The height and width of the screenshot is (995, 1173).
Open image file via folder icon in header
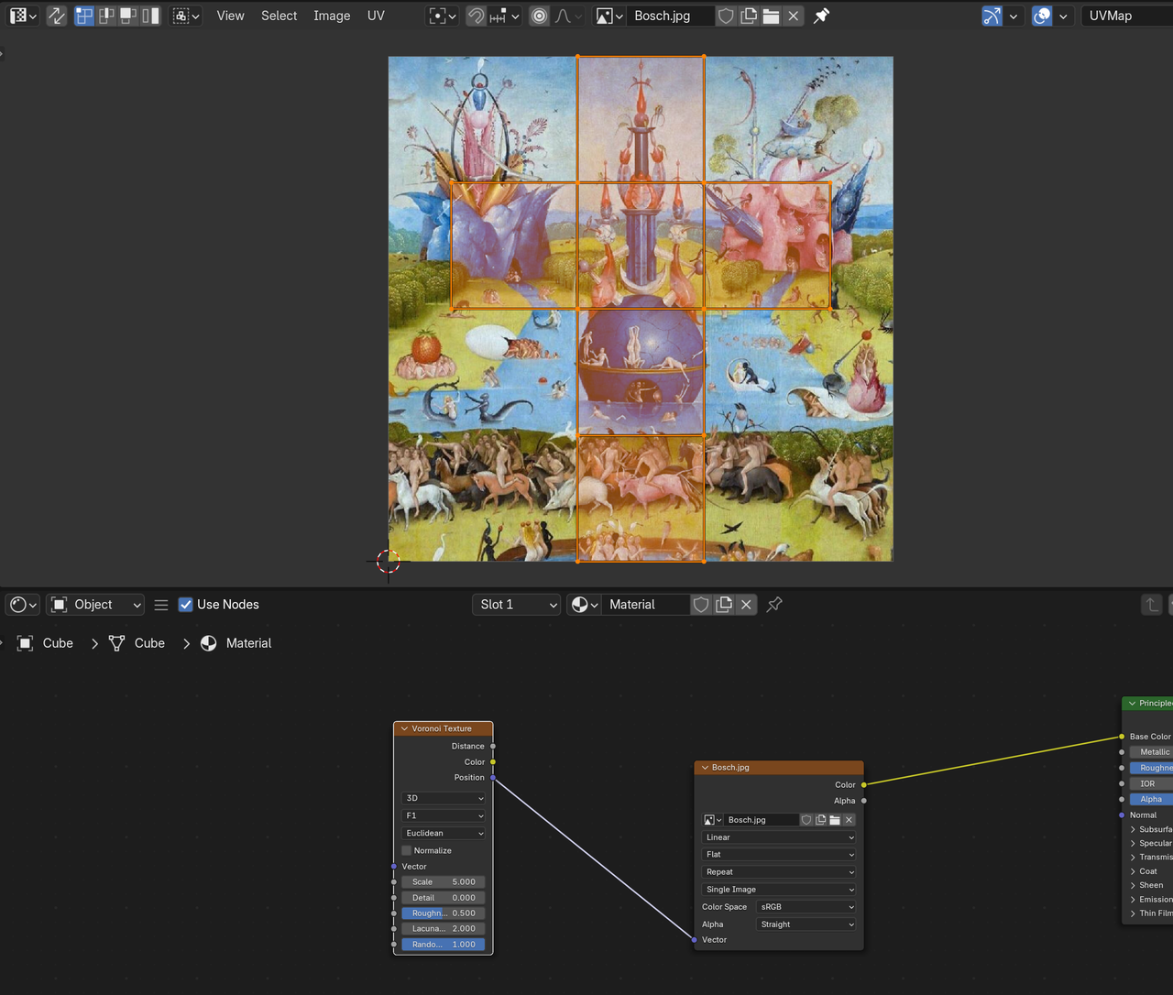[x=771, y=16]
